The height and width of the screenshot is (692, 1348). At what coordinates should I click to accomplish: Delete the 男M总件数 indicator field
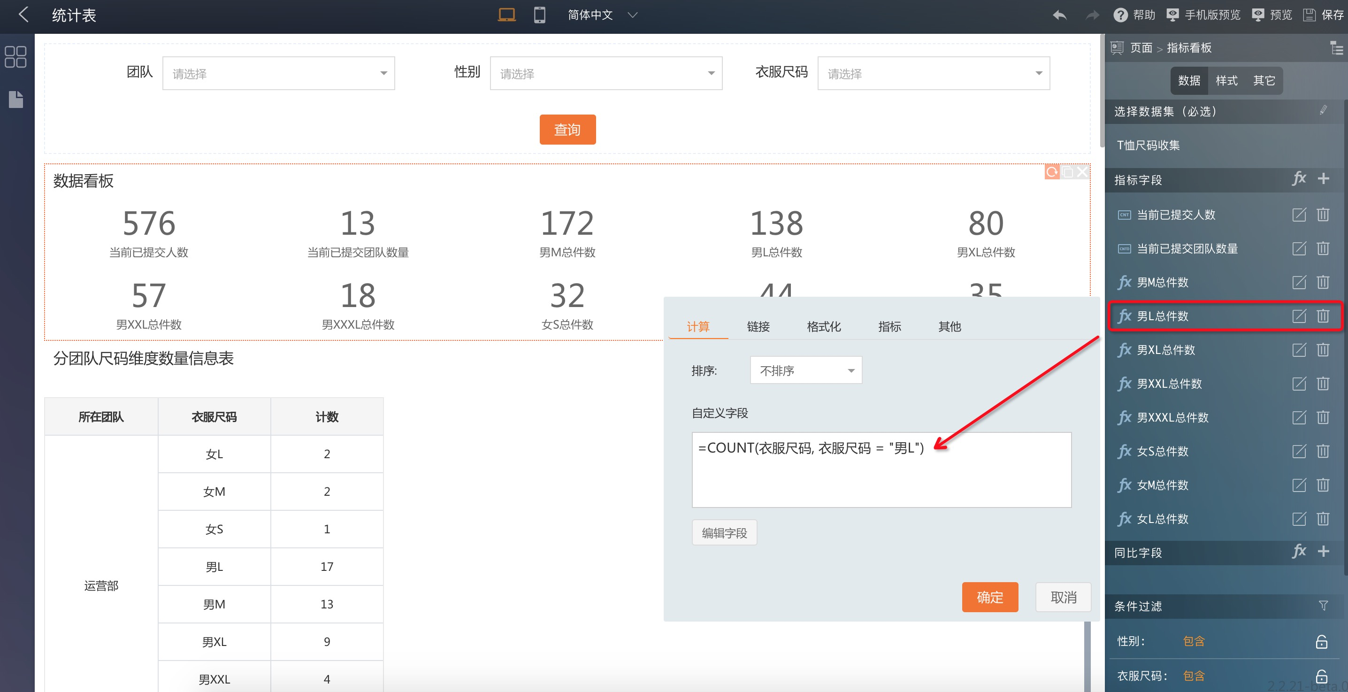pos(1322,282)
